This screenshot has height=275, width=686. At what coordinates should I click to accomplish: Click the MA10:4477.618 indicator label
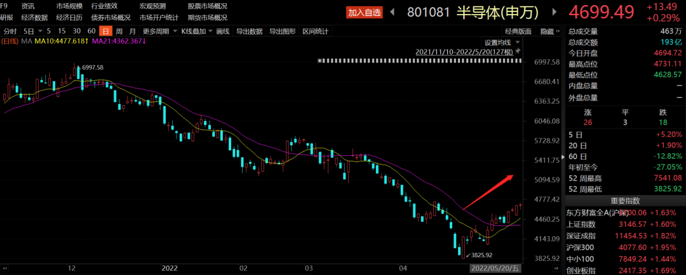62,41
